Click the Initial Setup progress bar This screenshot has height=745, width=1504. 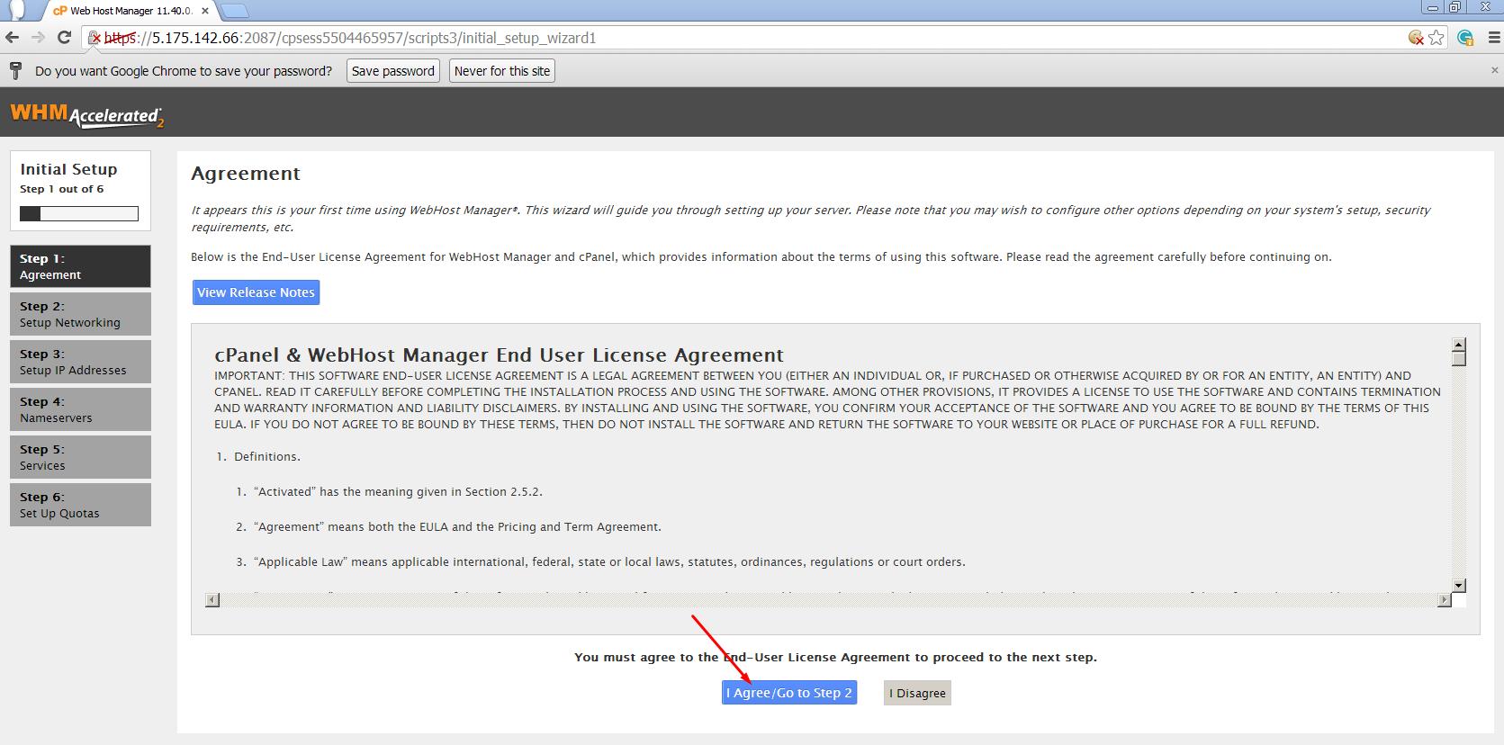pos(79,213)
